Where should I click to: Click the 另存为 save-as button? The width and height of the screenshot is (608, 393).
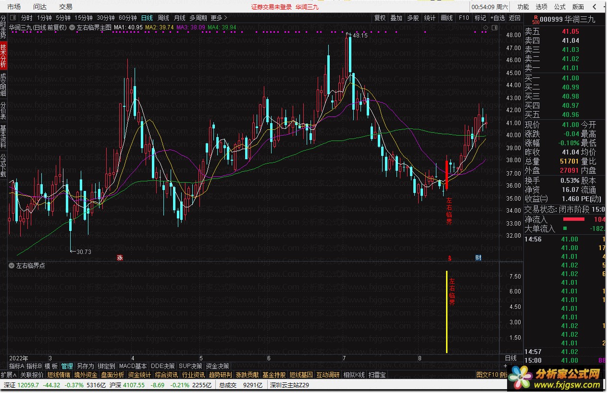click(86, 366)
